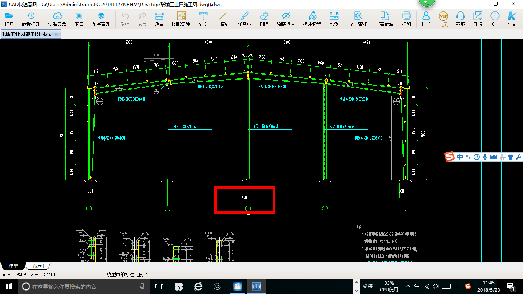Click 链接 link label on taskbar
Screen dimensions: 523x294
click(368, 286)
